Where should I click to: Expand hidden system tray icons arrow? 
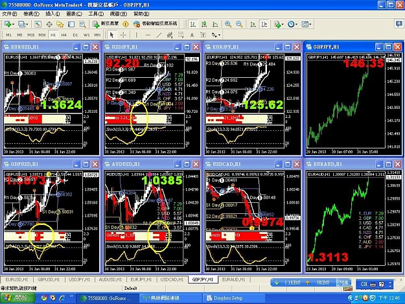(x=350, y=298)
